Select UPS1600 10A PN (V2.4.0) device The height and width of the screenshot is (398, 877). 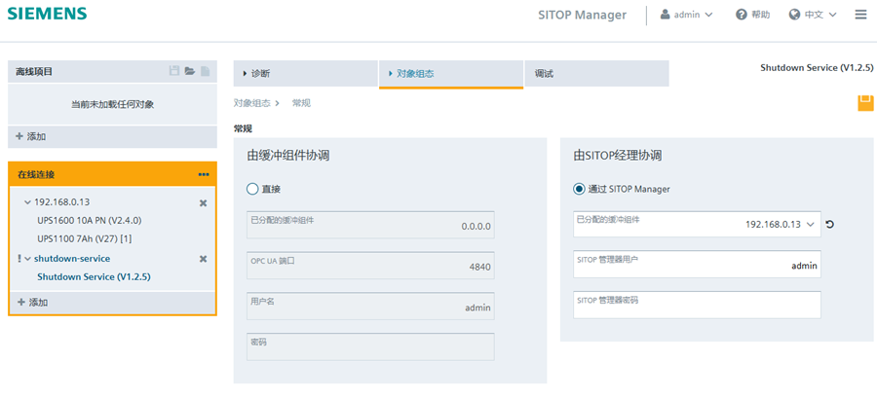(x=89, y=221)
